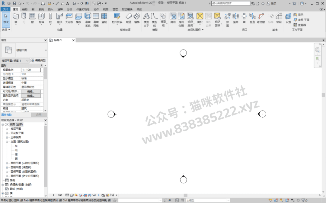This screenshot has width=326, height=203.
Task: Select the 老虎窗 (Dormer) tool
Action: (261, 18)
